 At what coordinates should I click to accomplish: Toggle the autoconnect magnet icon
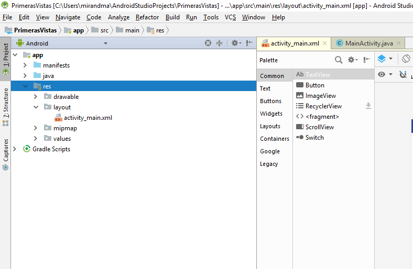coord(403,75)
